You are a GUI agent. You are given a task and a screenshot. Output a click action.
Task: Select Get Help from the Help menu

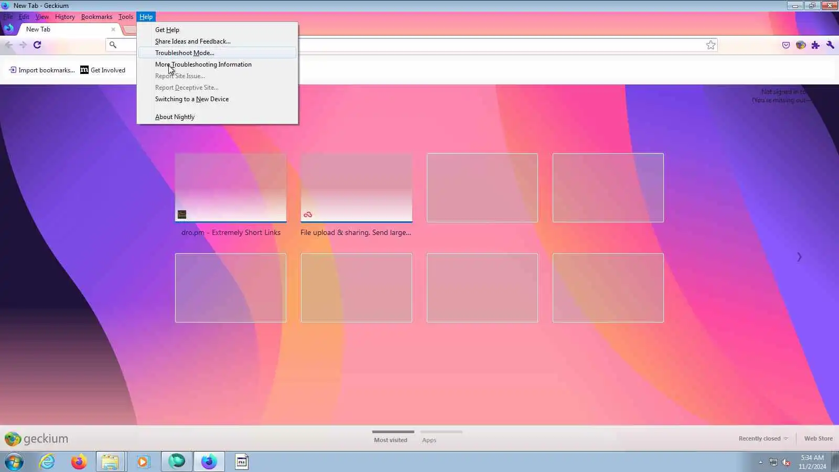[217, 30]
